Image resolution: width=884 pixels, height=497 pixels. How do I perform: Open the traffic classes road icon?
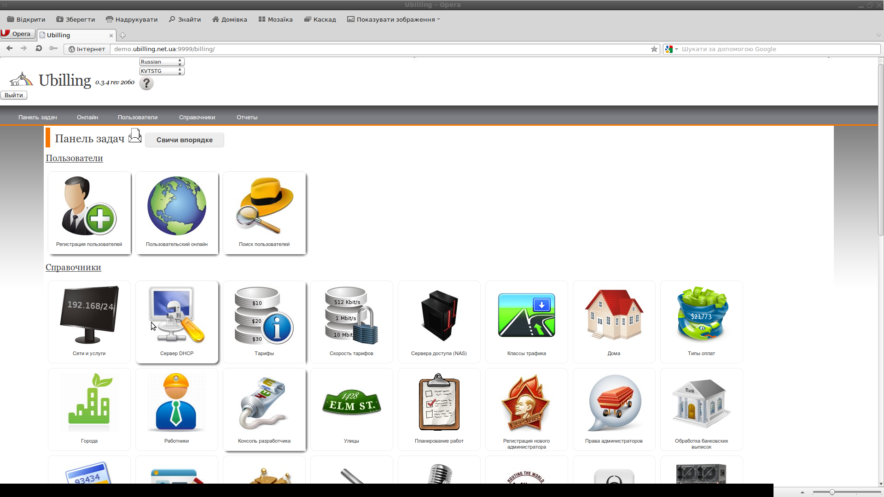click(x=527, y=315)
